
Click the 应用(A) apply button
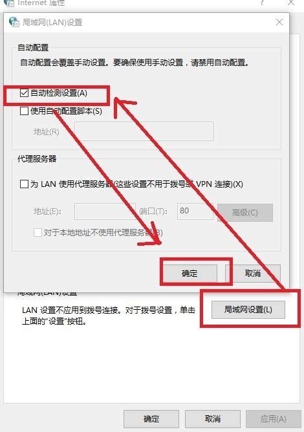[x=274, y=419]
